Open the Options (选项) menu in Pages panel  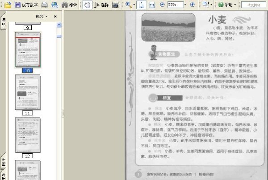click(x=41, y=16)
